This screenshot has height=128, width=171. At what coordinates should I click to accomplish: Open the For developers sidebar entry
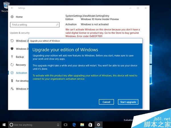(22, 81)
